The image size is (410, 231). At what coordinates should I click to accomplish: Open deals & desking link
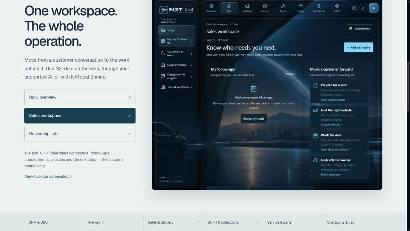[335, 150]
